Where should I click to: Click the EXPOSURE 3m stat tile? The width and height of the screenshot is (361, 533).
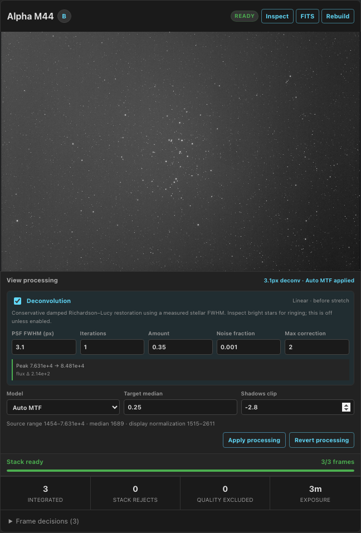[315, 493]
